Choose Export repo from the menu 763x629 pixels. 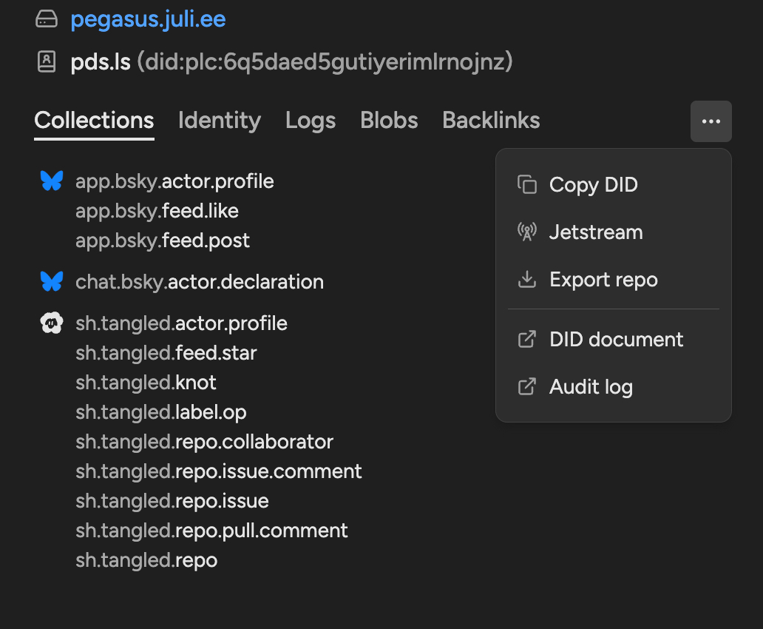click(x=603, y=280)
